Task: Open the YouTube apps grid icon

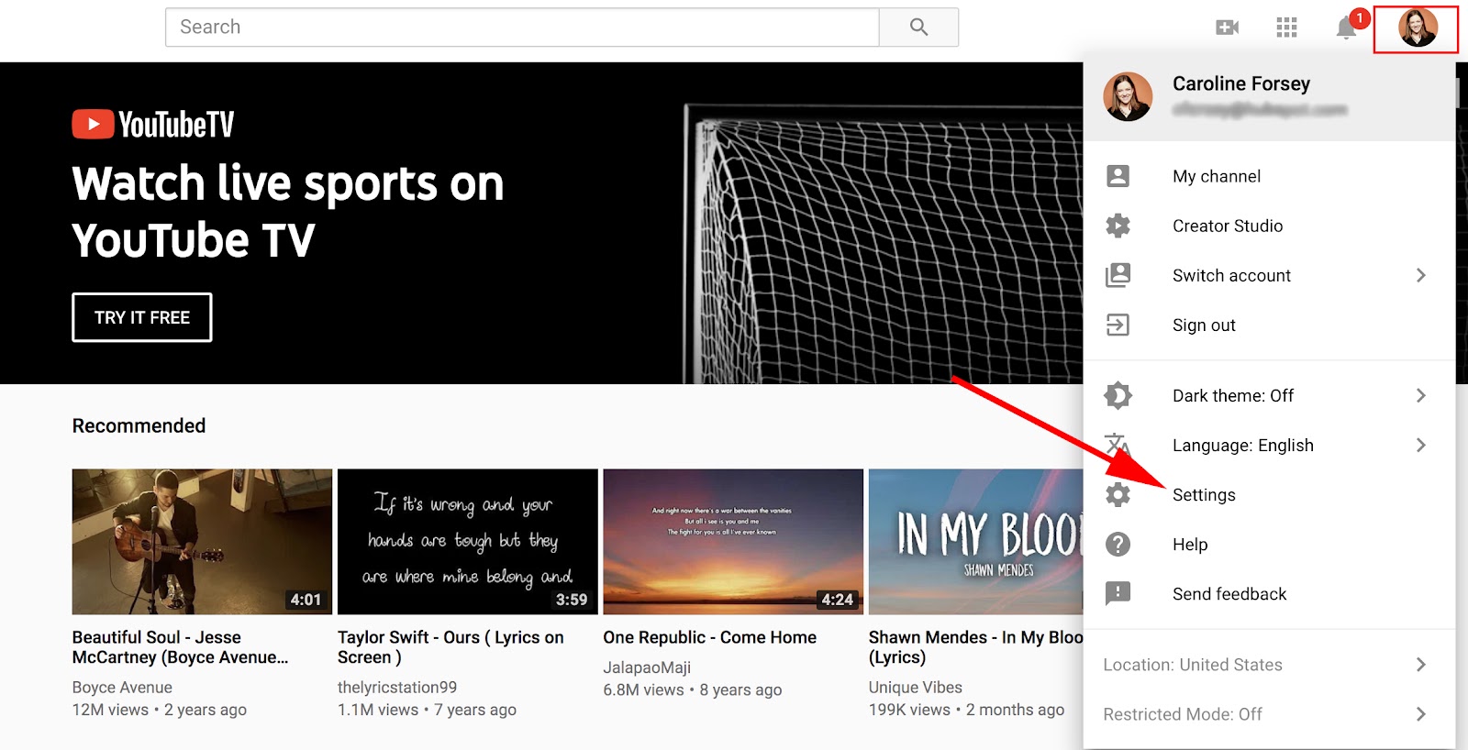Action: (1286, 28)
